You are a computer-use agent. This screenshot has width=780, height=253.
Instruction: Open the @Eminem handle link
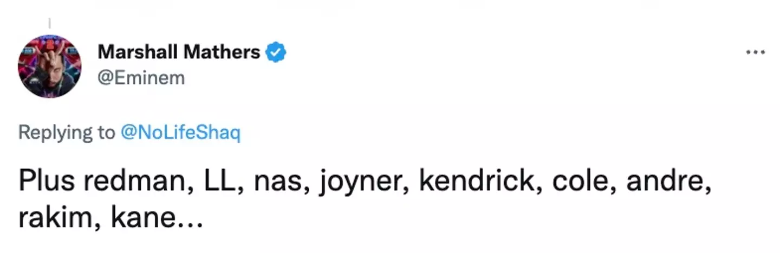[x=141, y=78]
